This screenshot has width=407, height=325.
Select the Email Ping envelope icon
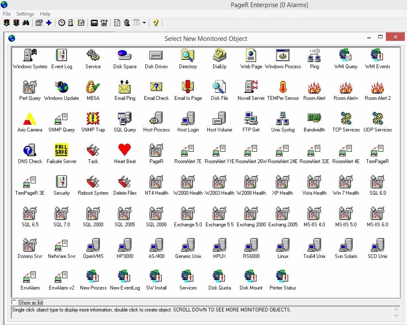click(x=125, y=87)
